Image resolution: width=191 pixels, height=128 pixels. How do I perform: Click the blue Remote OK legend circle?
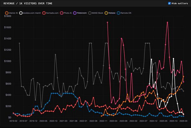point(118,13)
